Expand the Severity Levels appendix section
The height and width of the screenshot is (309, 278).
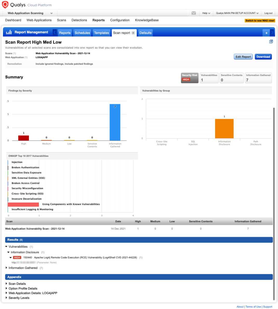[x=6, y=298]
